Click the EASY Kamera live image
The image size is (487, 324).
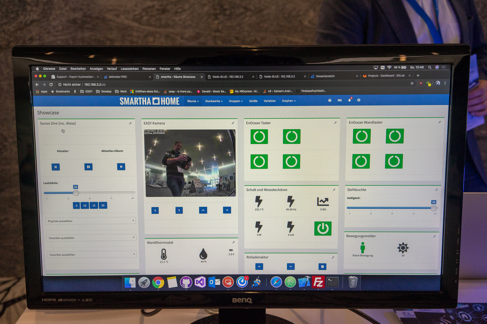(190, 163)
